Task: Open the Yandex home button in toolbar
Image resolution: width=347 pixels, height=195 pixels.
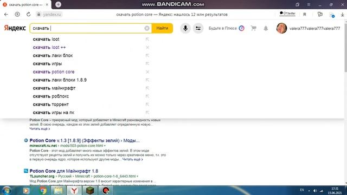Action: 17,15
